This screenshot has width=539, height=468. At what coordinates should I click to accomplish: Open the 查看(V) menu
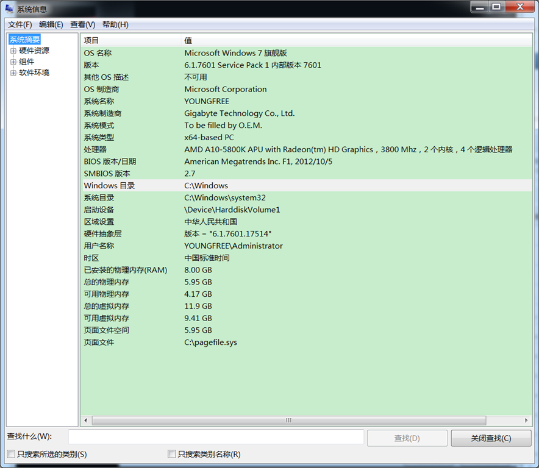click(x=83, y=25)
